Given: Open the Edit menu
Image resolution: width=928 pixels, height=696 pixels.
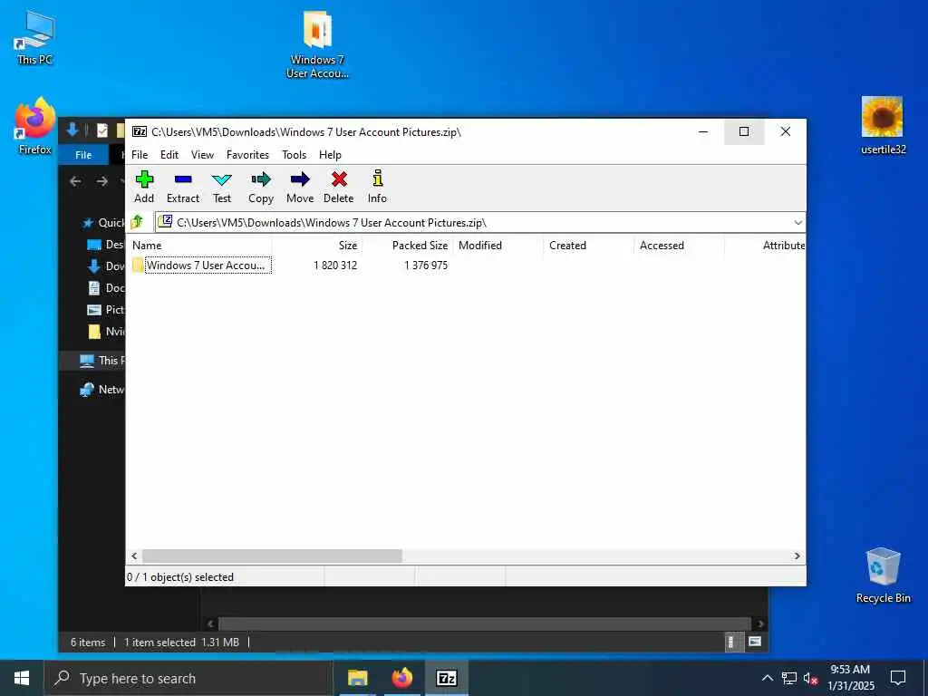Looking at the screenshot, I should (x=169, y=154).
